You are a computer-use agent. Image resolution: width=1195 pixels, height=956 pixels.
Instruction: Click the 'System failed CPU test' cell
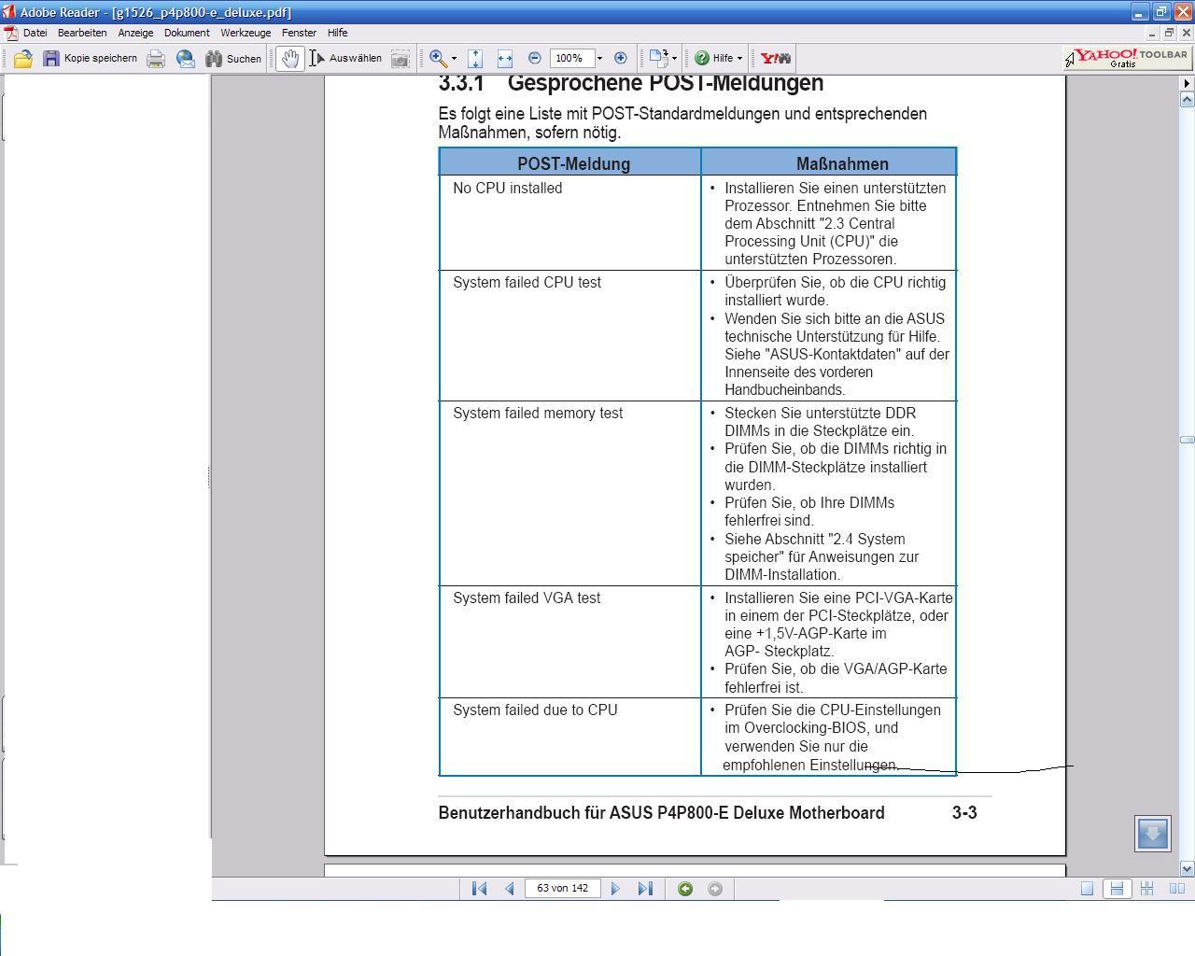point(569,336)
